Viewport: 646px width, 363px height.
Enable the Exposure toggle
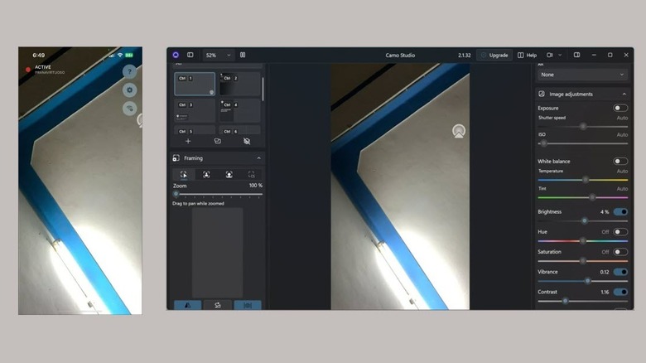(x=619, y=108)
